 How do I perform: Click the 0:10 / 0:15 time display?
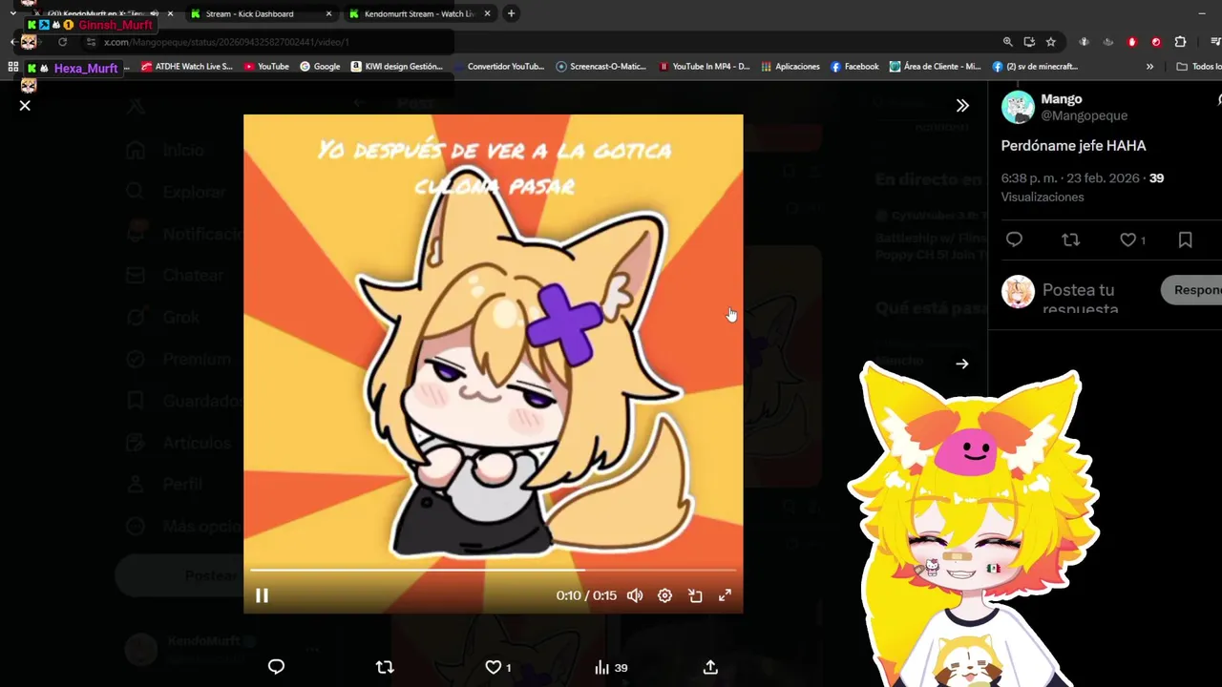[586, 595]
